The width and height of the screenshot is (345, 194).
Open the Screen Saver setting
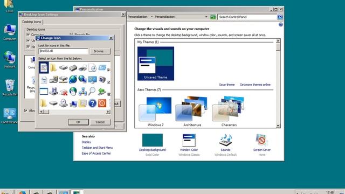(x=262, y=145)
